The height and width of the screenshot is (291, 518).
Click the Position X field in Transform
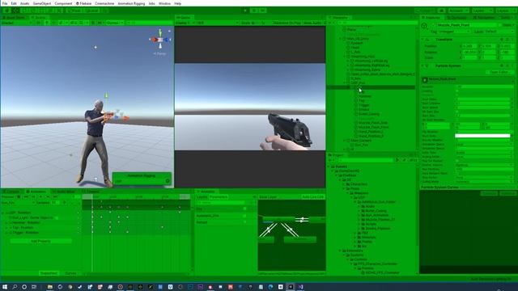469,46
